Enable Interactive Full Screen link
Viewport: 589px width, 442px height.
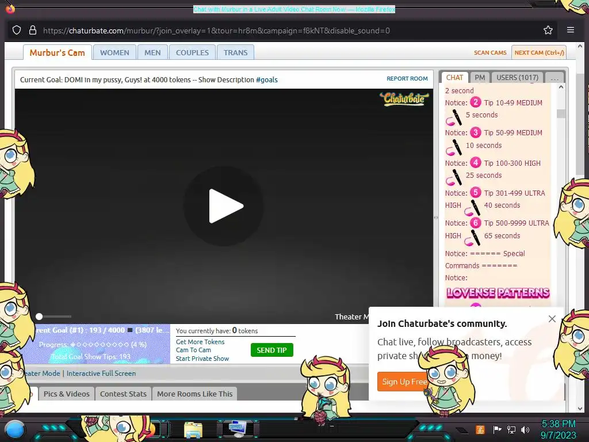click(101, 373)
